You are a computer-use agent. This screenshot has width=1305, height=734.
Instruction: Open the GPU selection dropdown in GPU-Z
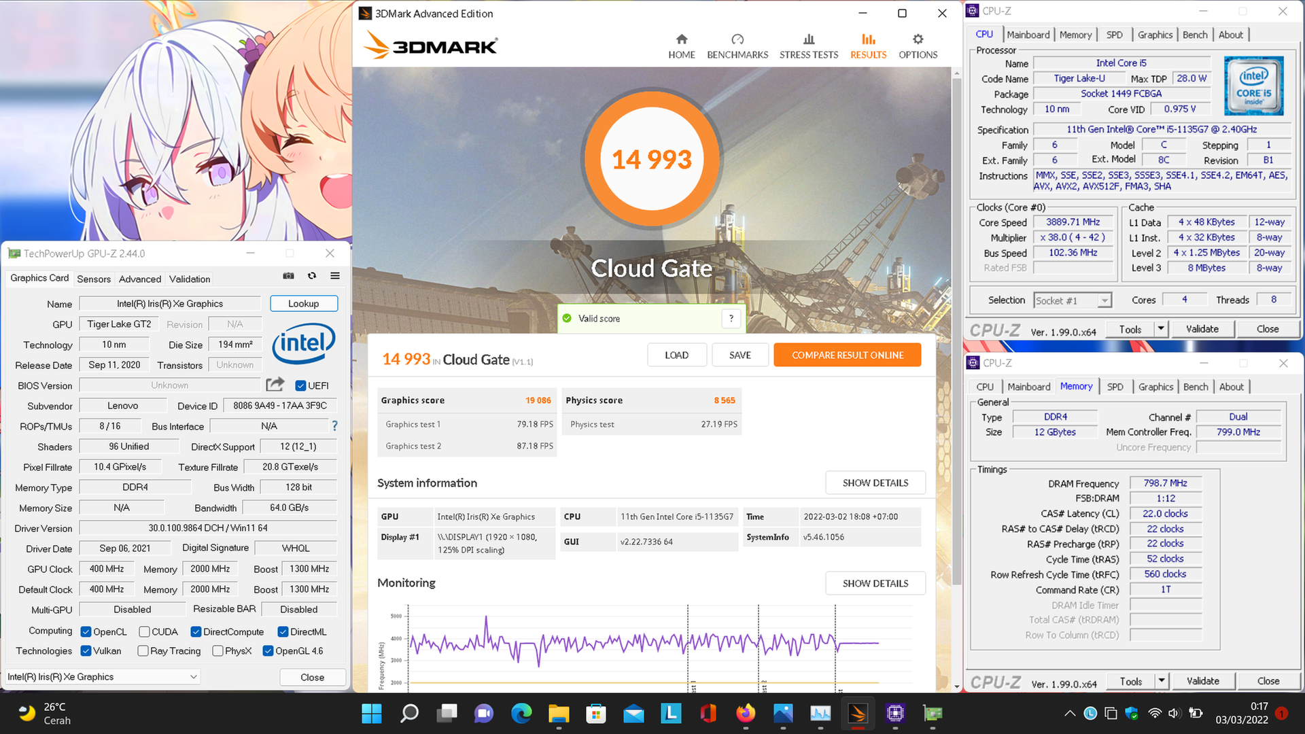[x=103, y=676]
